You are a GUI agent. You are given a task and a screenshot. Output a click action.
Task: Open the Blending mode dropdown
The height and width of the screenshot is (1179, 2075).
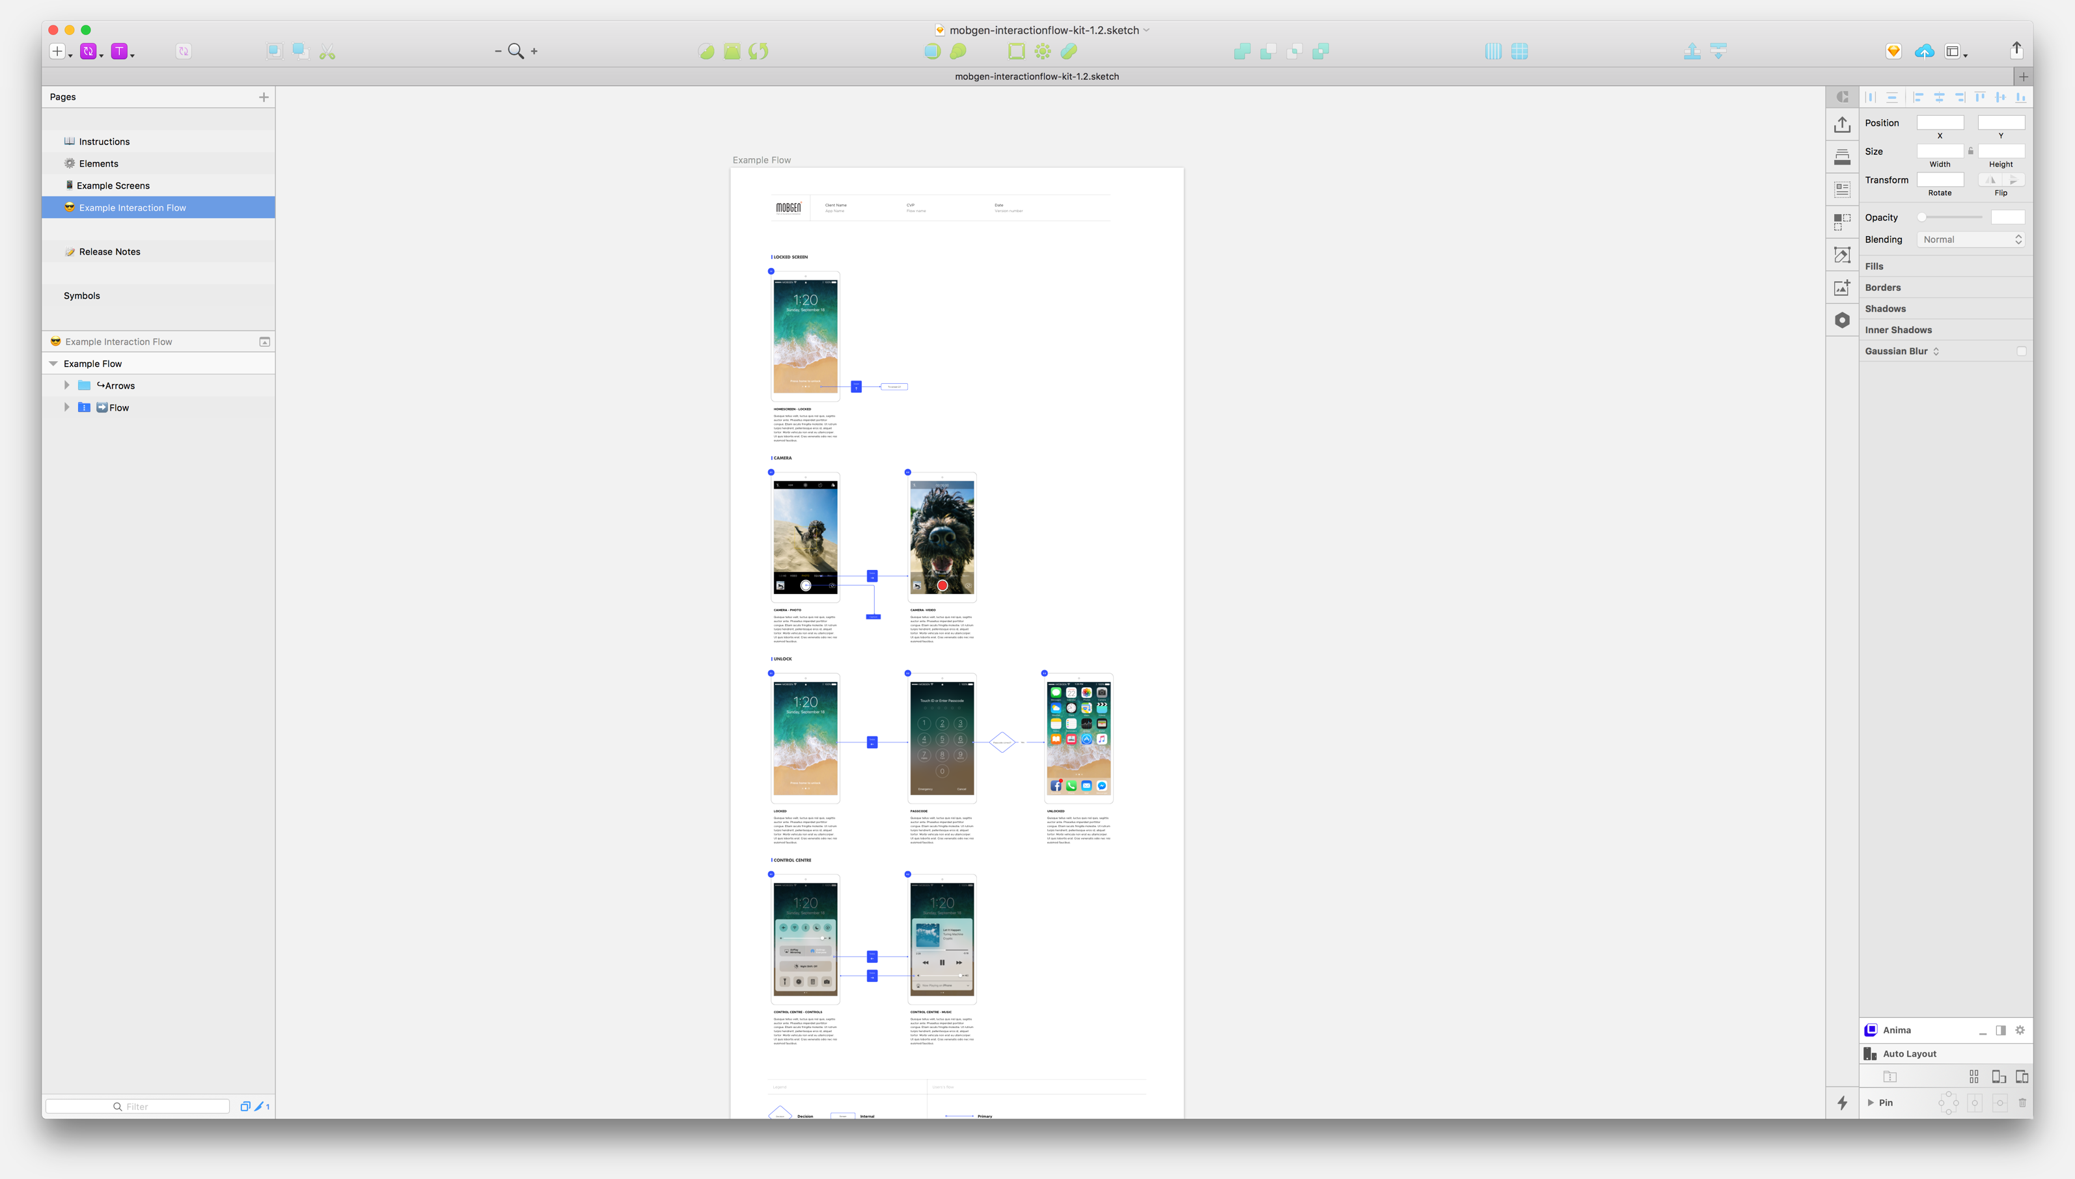click(x=1972, y=239)
